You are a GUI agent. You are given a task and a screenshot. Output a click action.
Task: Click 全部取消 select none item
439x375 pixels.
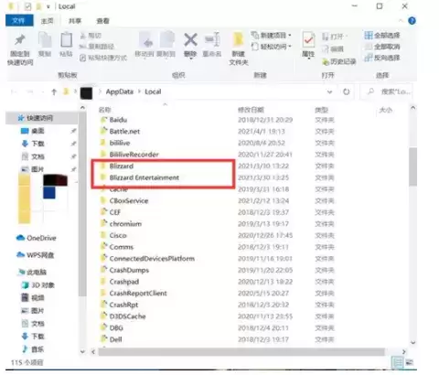coord(382,47)
